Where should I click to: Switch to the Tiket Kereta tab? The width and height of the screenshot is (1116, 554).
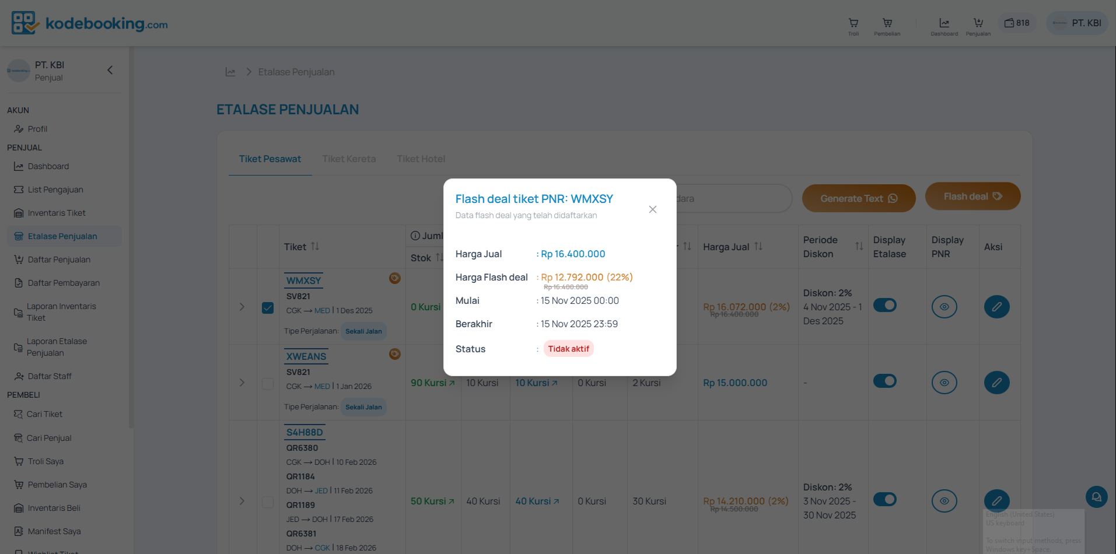[x=349, y=159]
